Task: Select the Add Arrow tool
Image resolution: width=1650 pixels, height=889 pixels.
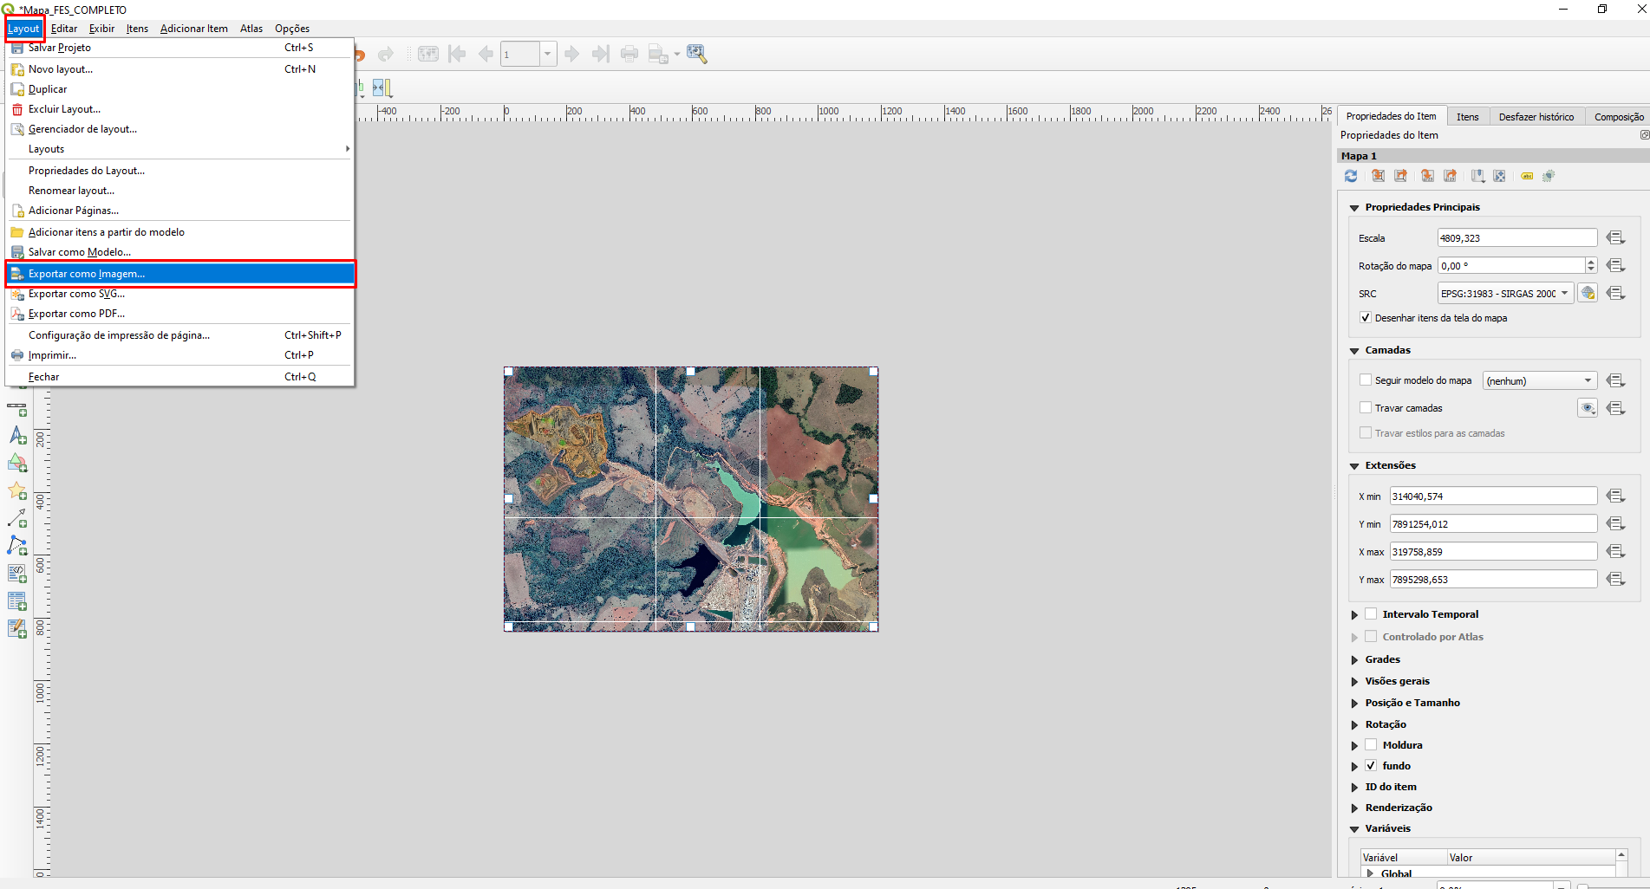Action: 17,518
